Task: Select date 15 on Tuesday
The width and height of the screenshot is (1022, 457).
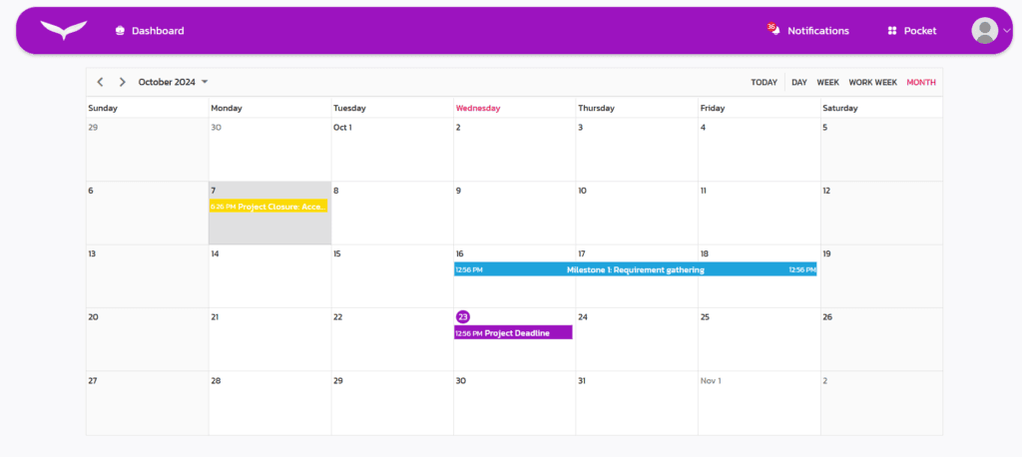Action: 337,254
